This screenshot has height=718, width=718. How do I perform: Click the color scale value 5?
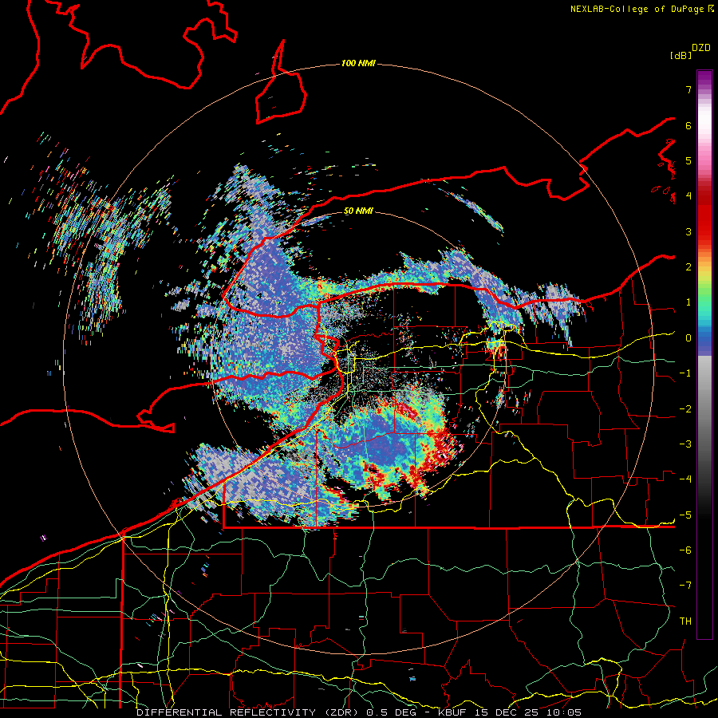click(688, 160)
